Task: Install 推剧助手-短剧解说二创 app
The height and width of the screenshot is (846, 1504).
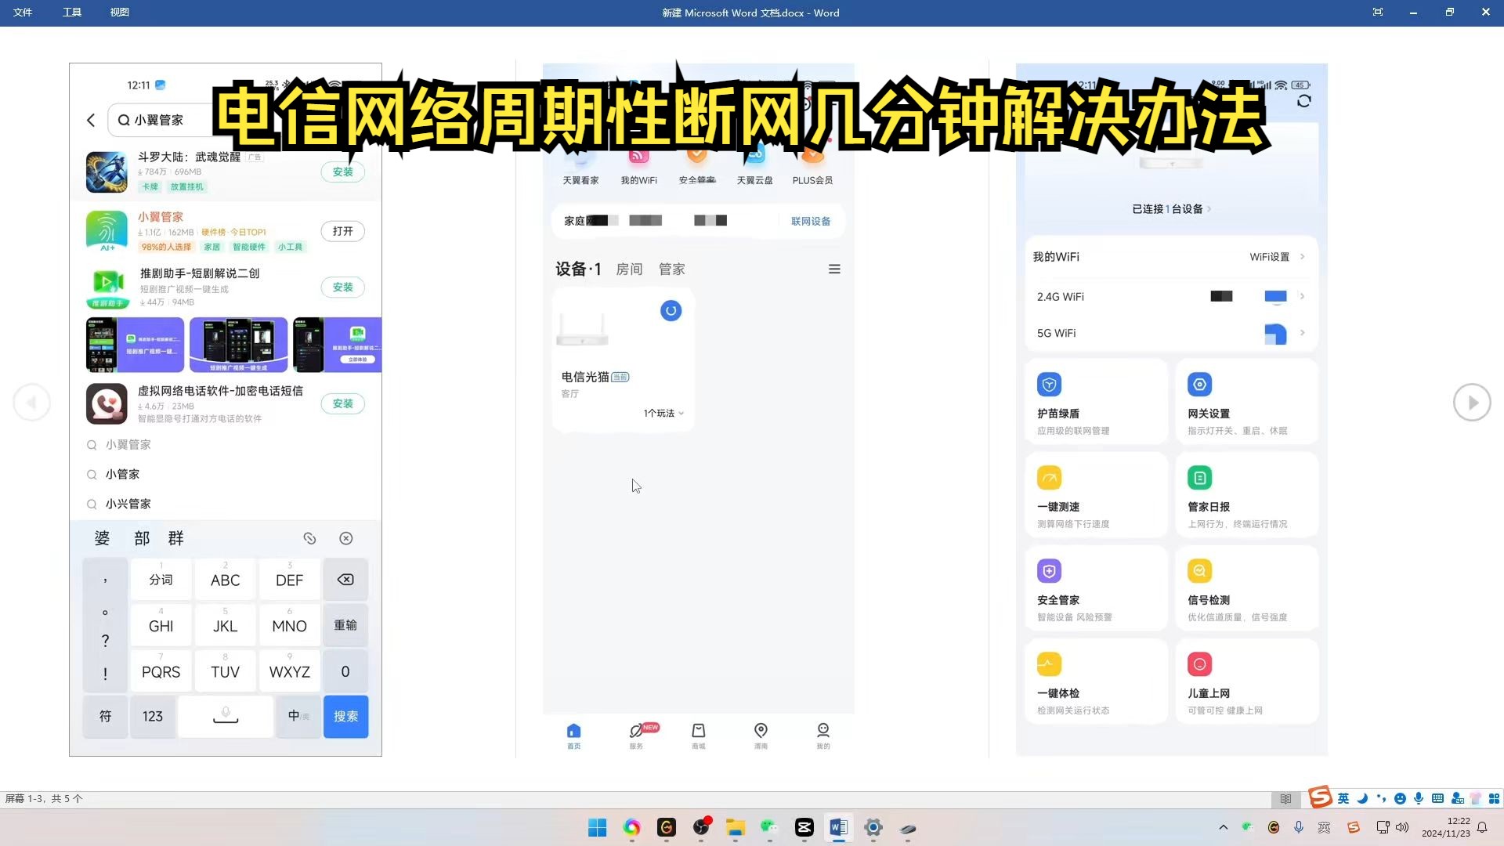Action: pyautogui.click(x=342, y=287)
